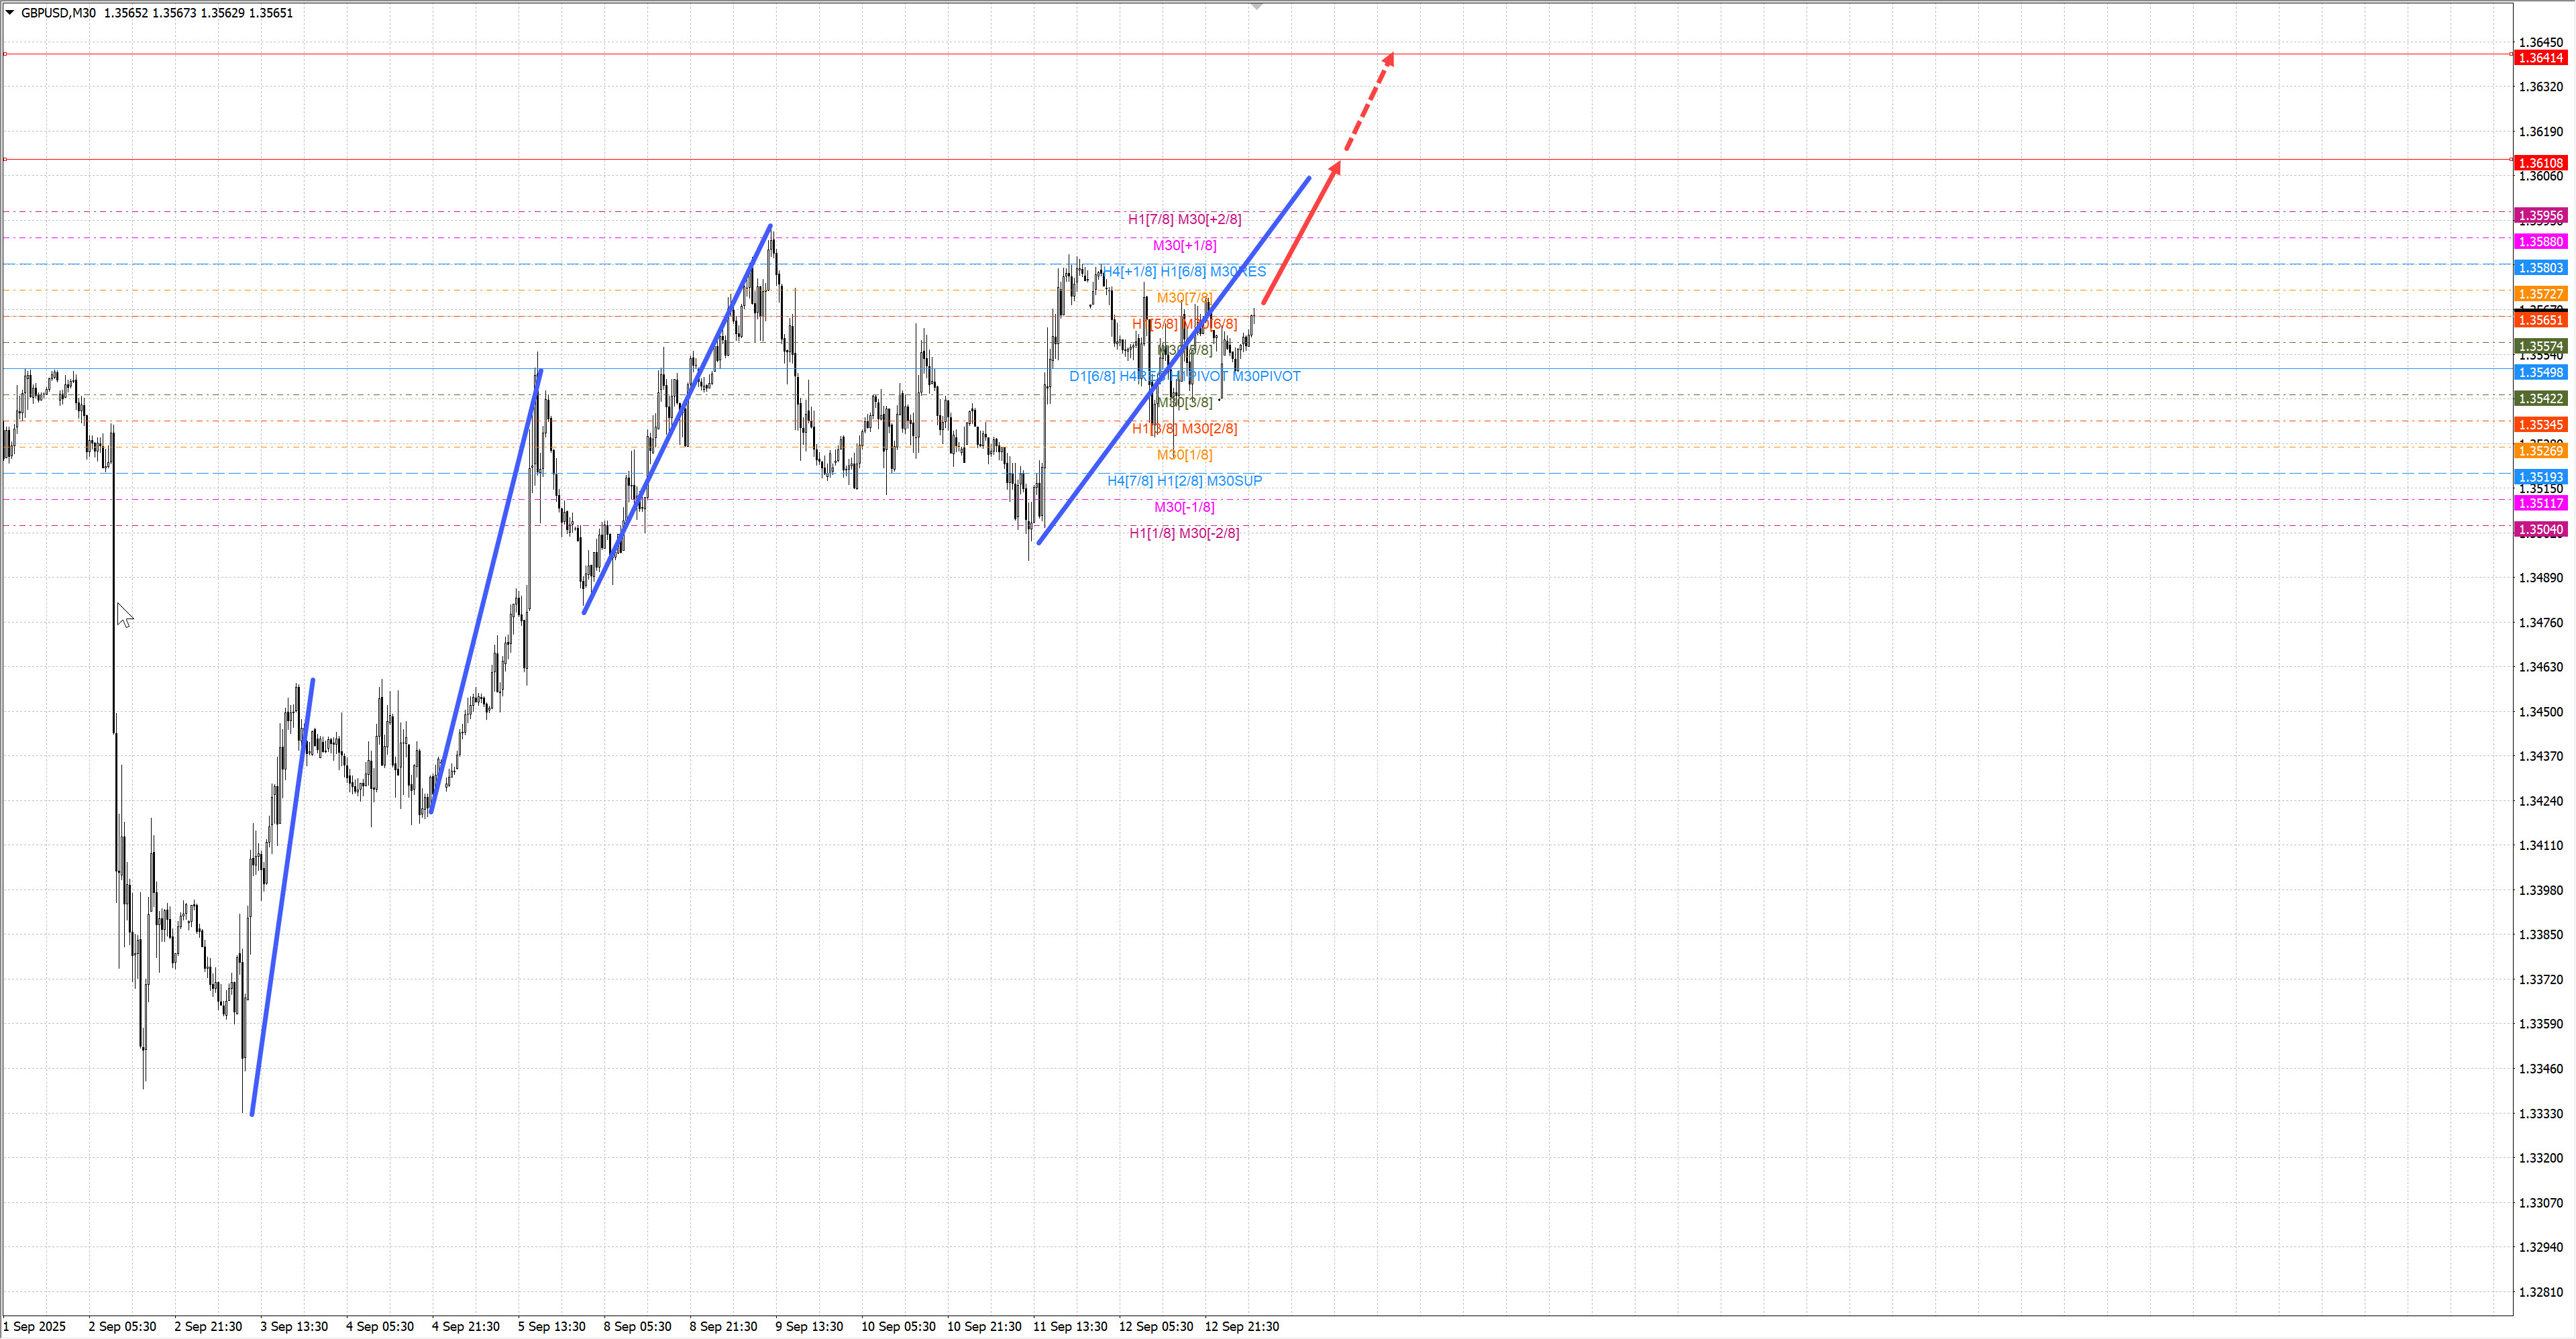
Task: Click the H4[7/8] H1[2/8] M30SUP label
Action: pos(1184,481)
